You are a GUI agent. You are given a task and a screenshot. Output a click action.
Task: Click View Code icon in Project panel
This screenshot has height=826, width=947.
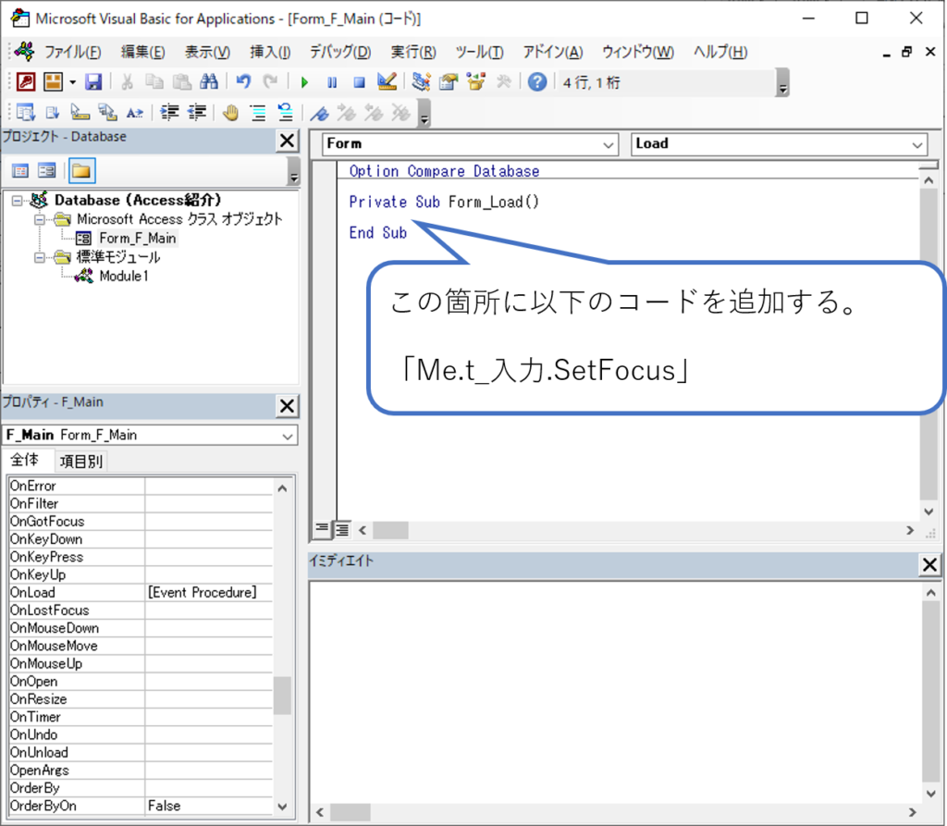tap(20, 171)
